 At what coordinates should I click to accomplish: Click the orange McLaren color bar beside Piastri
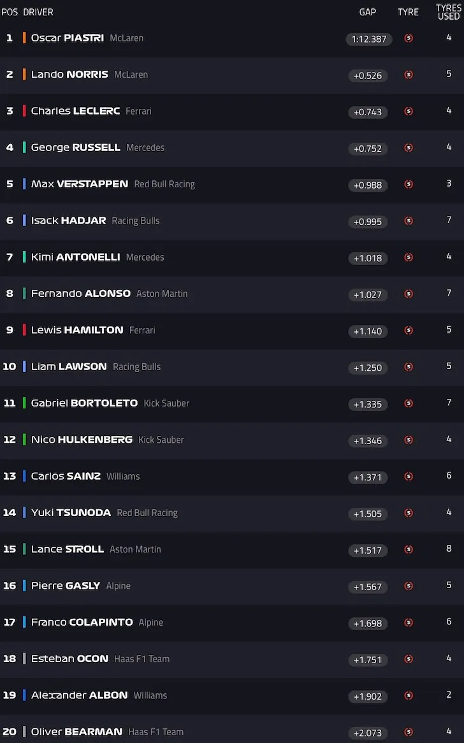pyautogui.click(x=24, y=38)
